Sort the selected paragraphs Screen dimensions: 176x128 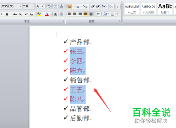(x=112, y=6)
